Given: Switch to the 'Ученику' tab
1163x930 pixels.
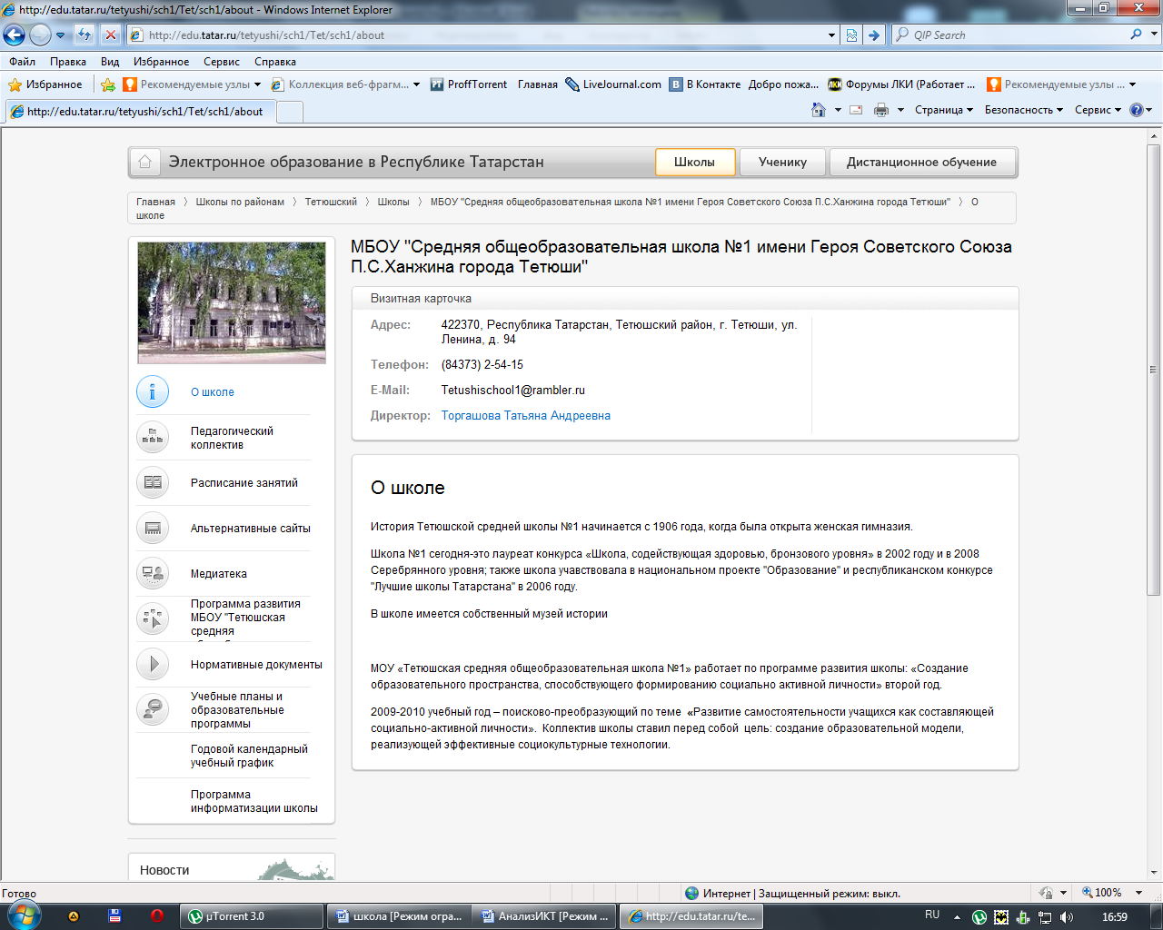Looking at the screenshot, I should (x=782, y=163).
